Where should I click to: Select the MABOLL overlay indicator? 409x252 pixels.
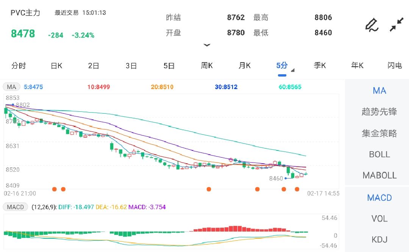tap(379, 175)
